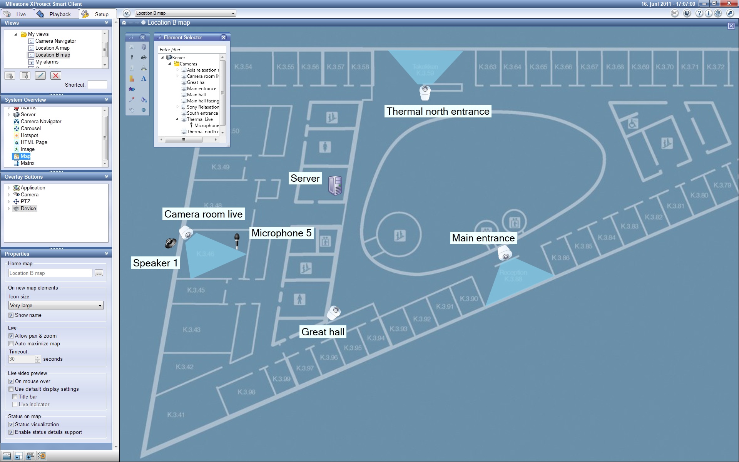Toggle the Allow pan & zoom checkbox
Screen dimensions: 739x462
[x=11, y=336]
